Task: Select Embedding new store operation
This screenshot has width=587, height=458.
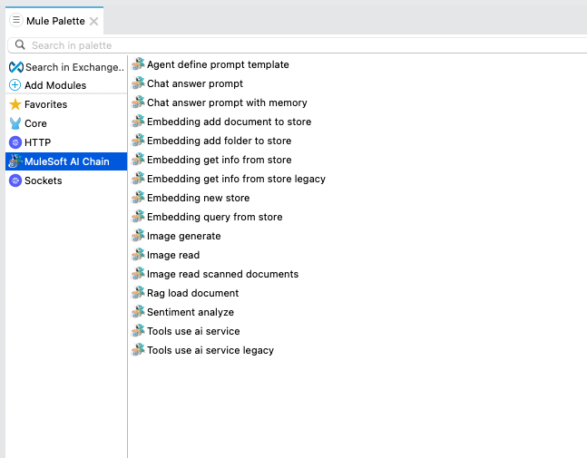Action: (198, 198)
